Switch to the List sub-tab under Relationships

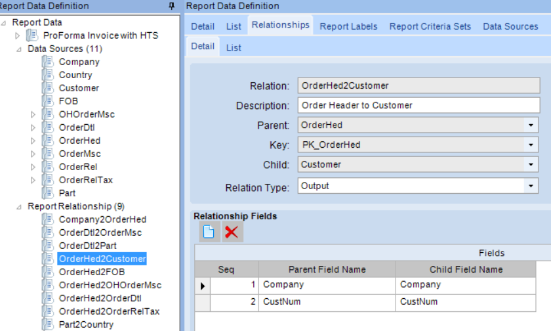coord(234,47)
